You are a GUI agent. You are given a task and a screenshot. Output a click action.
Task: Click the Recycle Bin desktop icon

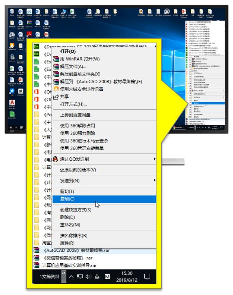coord(12,12)
